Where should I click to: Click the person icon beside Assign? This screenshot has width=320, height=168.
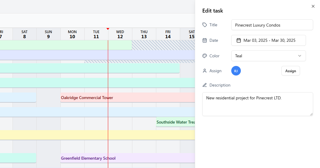point(205,71)
